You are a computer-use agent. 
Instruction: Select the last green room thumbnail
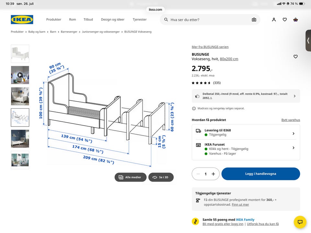click(20, 160)
